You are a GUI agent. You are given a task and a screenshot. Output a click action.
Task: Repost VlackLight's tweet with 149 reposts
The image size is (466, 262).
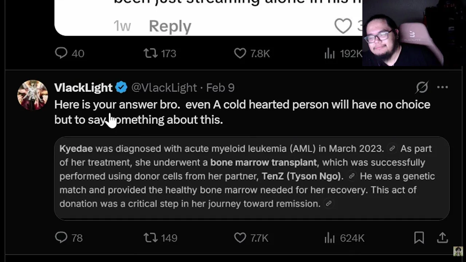click(150, 238)
